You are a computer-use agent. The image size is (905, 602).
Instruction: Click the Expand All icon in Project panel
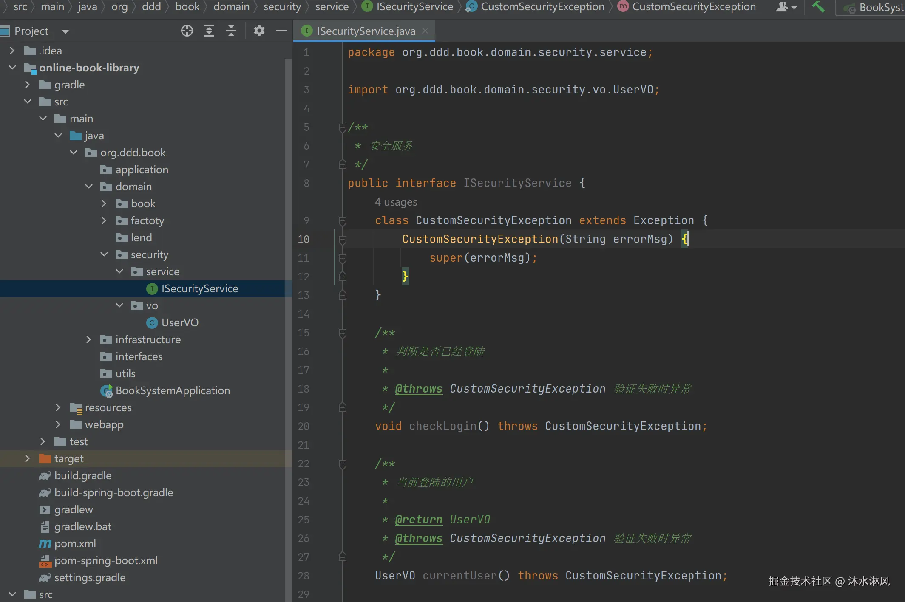click(209, 31)
